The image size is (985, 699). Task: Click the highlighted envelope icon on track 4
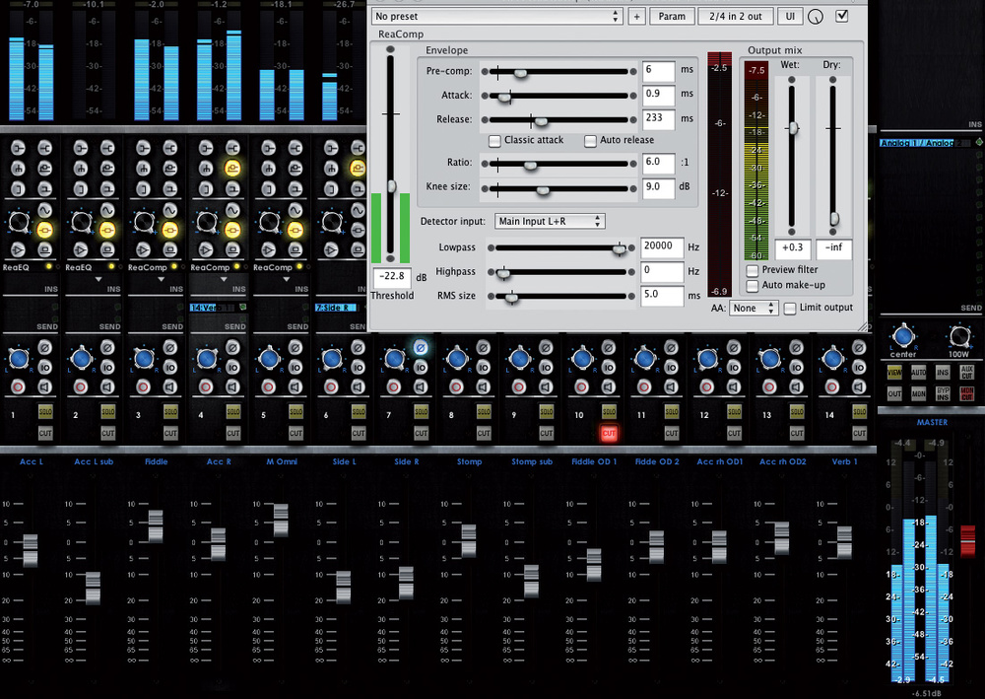[x=232, y=168]
